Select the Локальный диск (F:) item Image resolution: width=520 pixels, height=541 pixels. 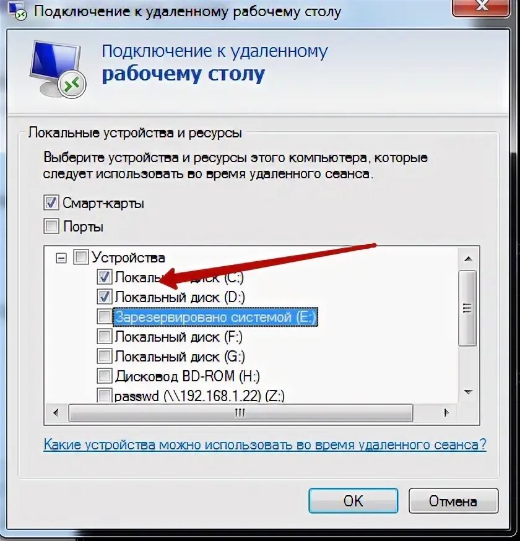pyautogui.click(x=179, y=337)
